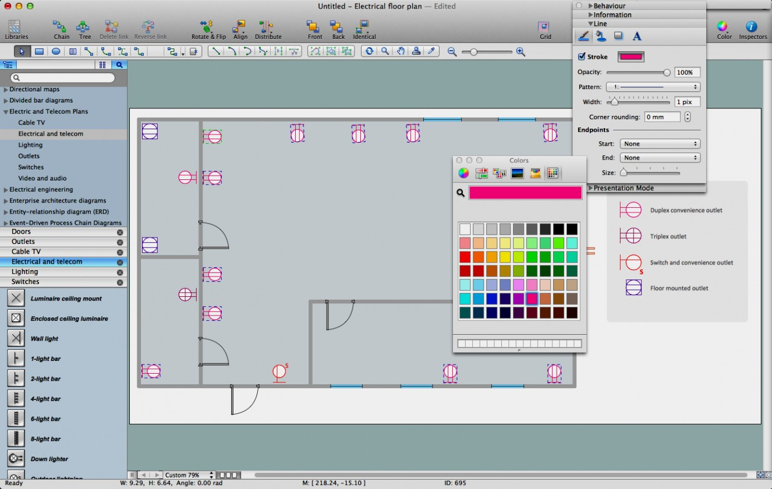Toggle the Stroke checkbox in the Line inspector
The width and height of the screenshot is (772, 489).
point(581,56)
